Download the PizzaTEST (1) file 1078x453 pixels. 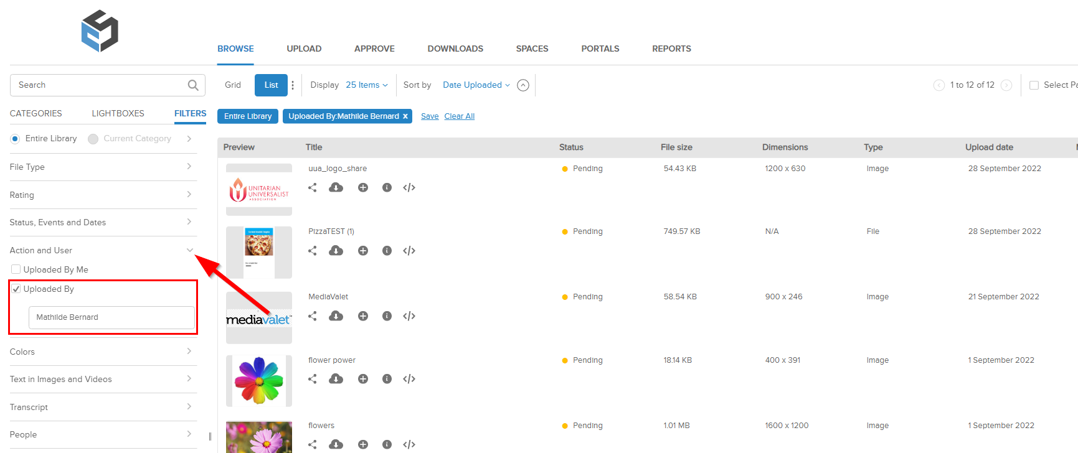point(336,251)
